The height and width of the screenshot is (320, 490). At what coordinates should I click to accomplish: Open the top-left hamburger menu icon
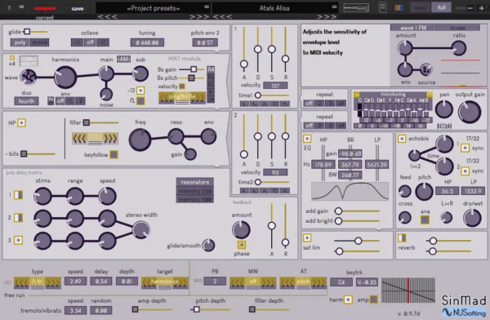tap(21, 7)
